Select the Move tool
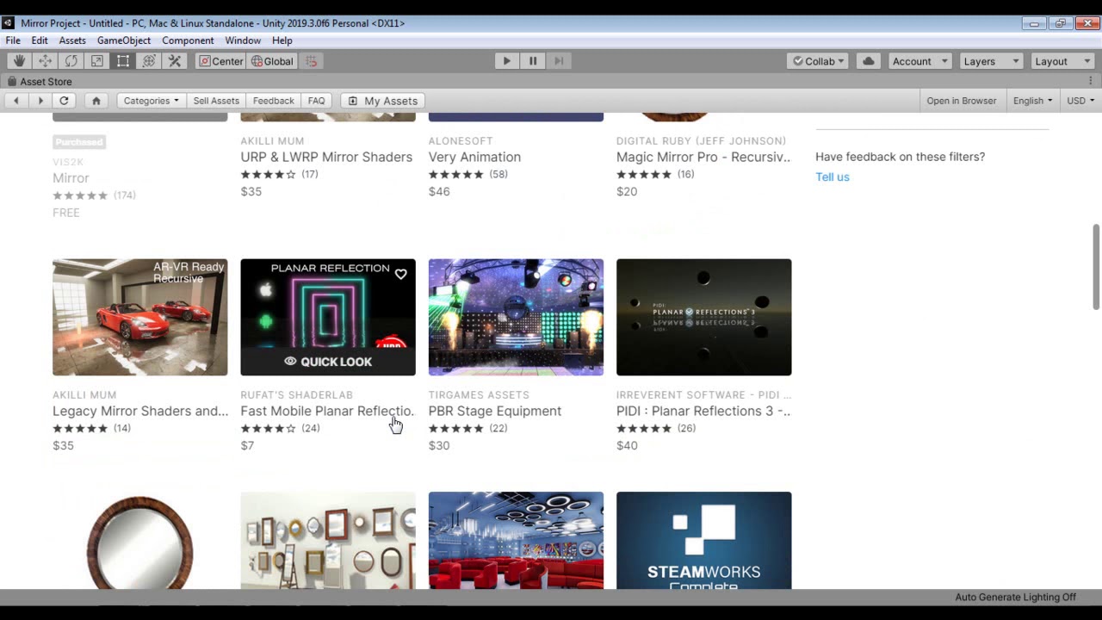The width and height of the screenshot is (1102, 620). pos(45,61)
